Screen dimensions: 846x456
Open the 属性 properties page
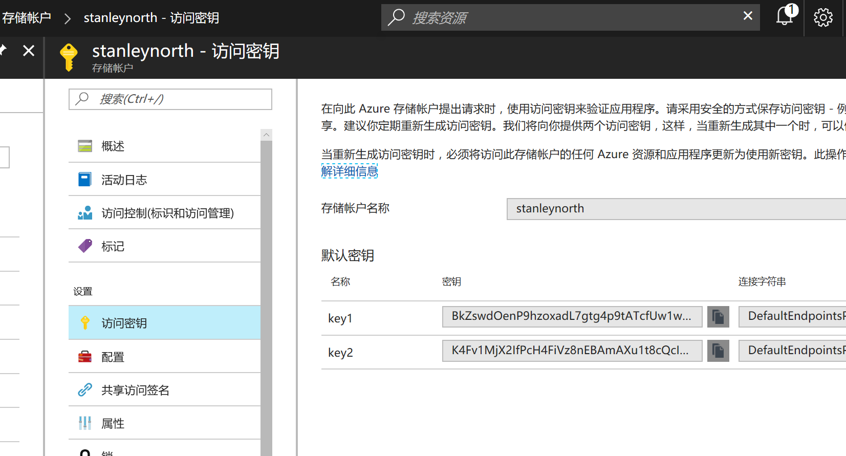pyautogui.click(x=113, y=423)
